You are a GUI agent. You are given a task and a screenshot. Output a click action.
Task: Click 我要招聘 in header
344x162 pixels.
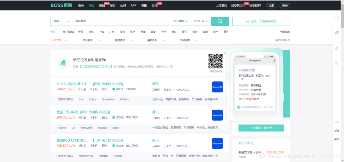pyautogui.click(x=255, y=5)
